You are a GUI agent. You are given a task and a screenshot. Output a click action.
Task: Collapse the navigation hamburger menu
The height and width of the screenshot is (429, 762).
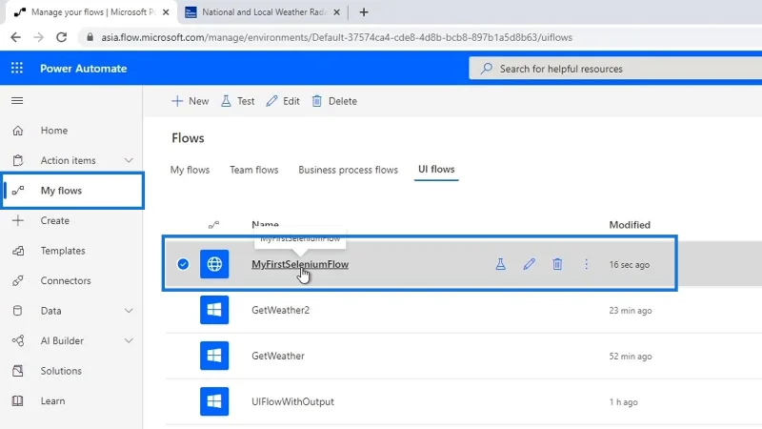coord(17,101)
